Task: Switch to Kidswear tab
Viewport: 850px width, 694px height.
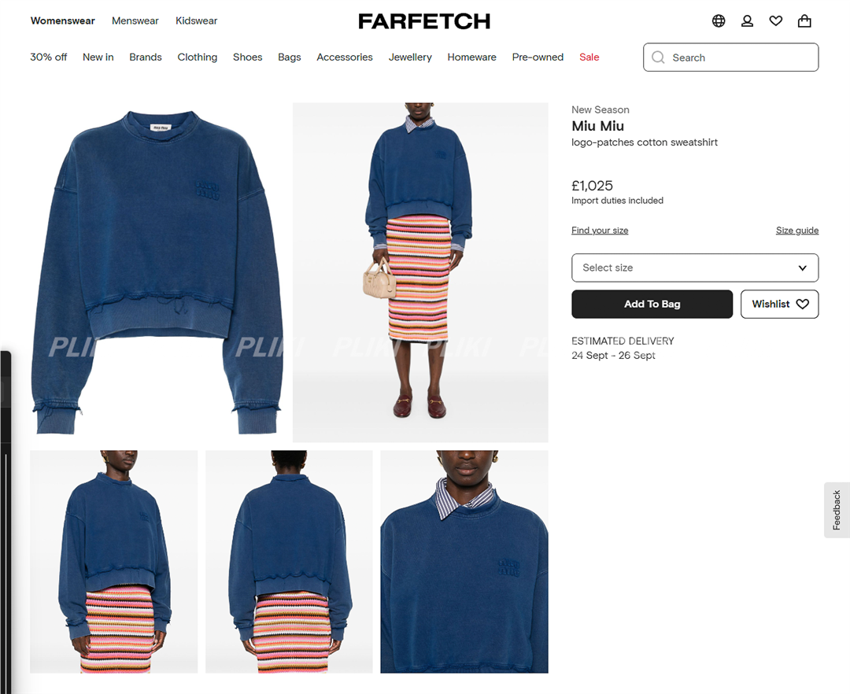Action: point(196,20)
